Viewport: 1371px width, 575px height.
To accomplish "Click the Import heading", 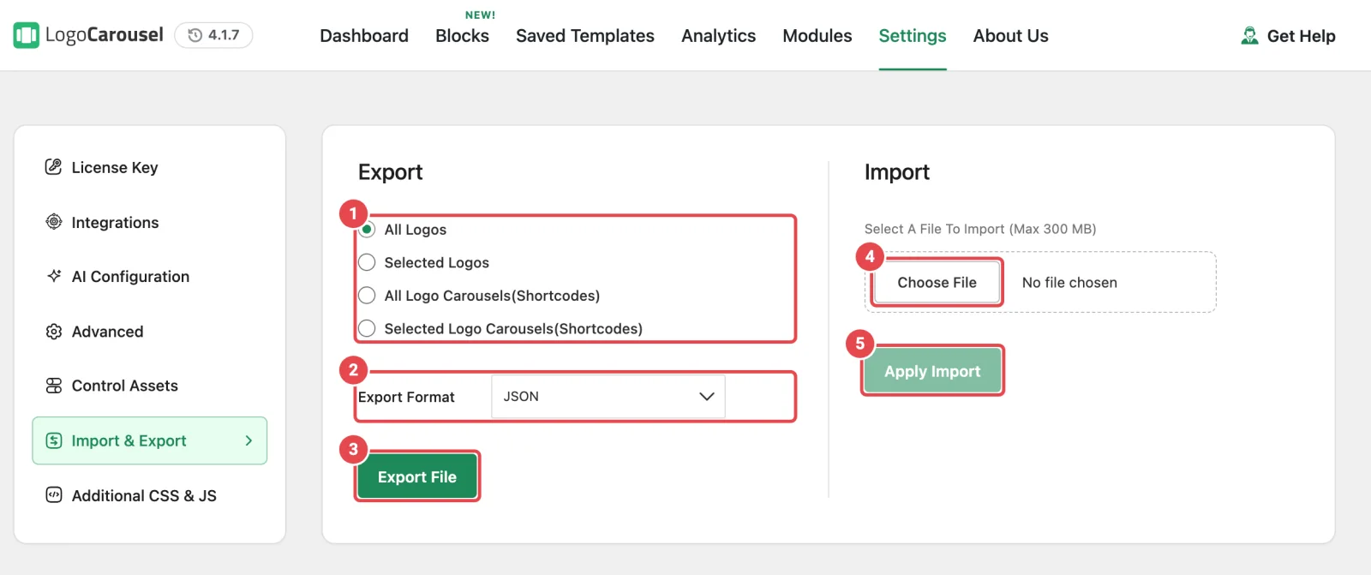I will coord(896,172).
